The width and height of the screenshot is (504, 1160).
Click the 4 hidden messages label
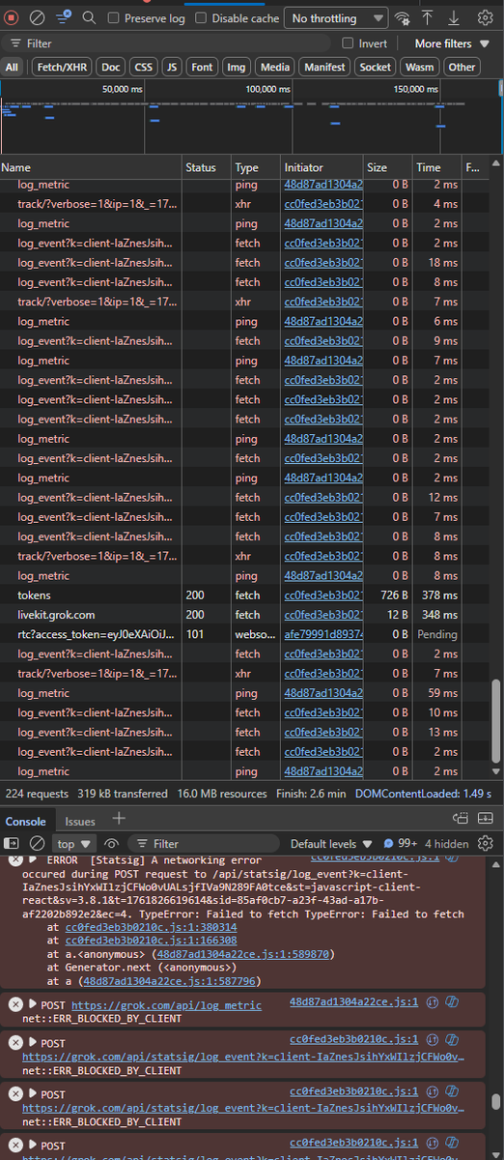coord(447,844)
